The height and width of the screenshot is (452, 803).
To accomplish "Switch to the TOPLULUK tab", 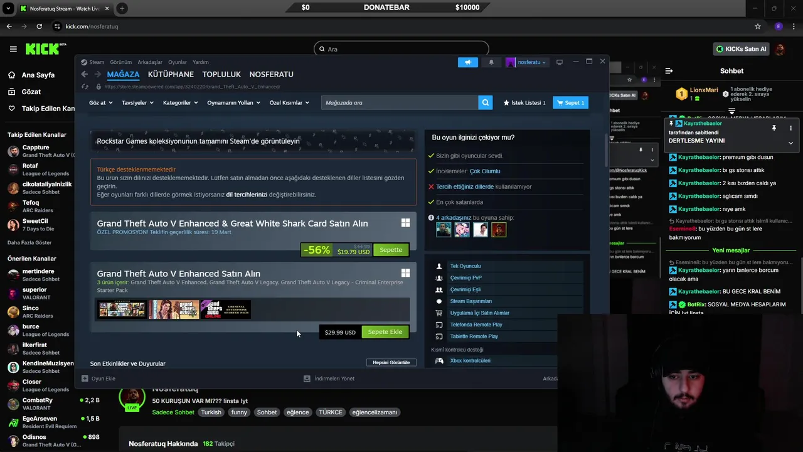I will point(221,74).
